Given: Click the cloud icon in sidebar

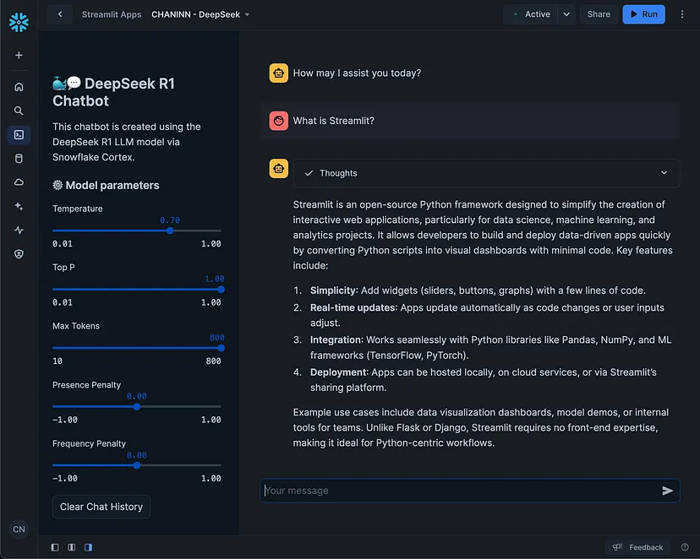Looking at the screenshot, I should (19, 182).
